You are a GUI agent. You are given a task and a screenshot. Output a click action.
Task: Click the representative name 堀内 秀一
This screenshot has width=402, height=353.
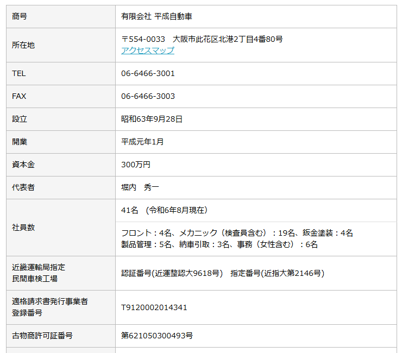[140, 187]
